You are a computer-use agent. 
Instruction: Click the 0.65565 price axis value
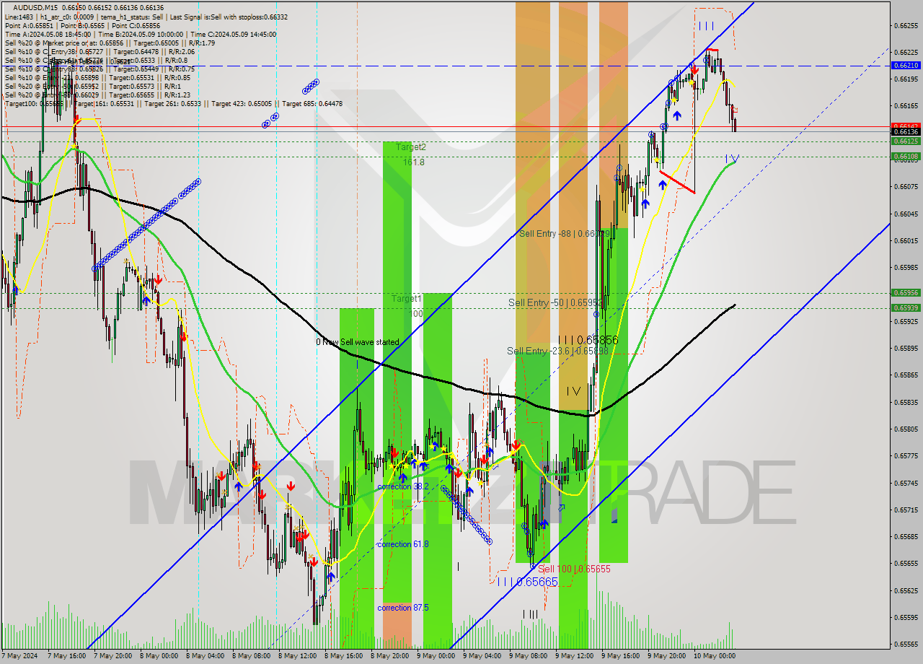[906, 645]
